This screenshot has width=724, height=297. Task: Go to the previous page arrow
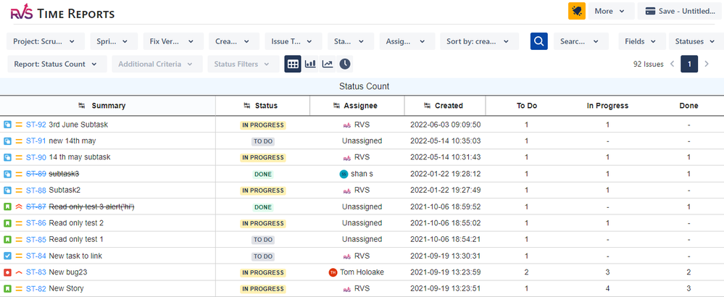coord(673,64)
